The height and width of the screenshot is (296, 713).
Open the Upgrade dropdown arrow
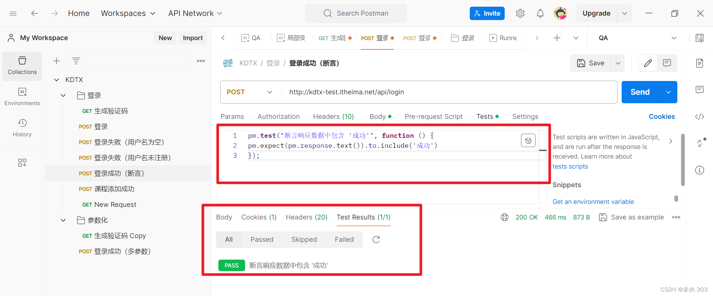625,13
